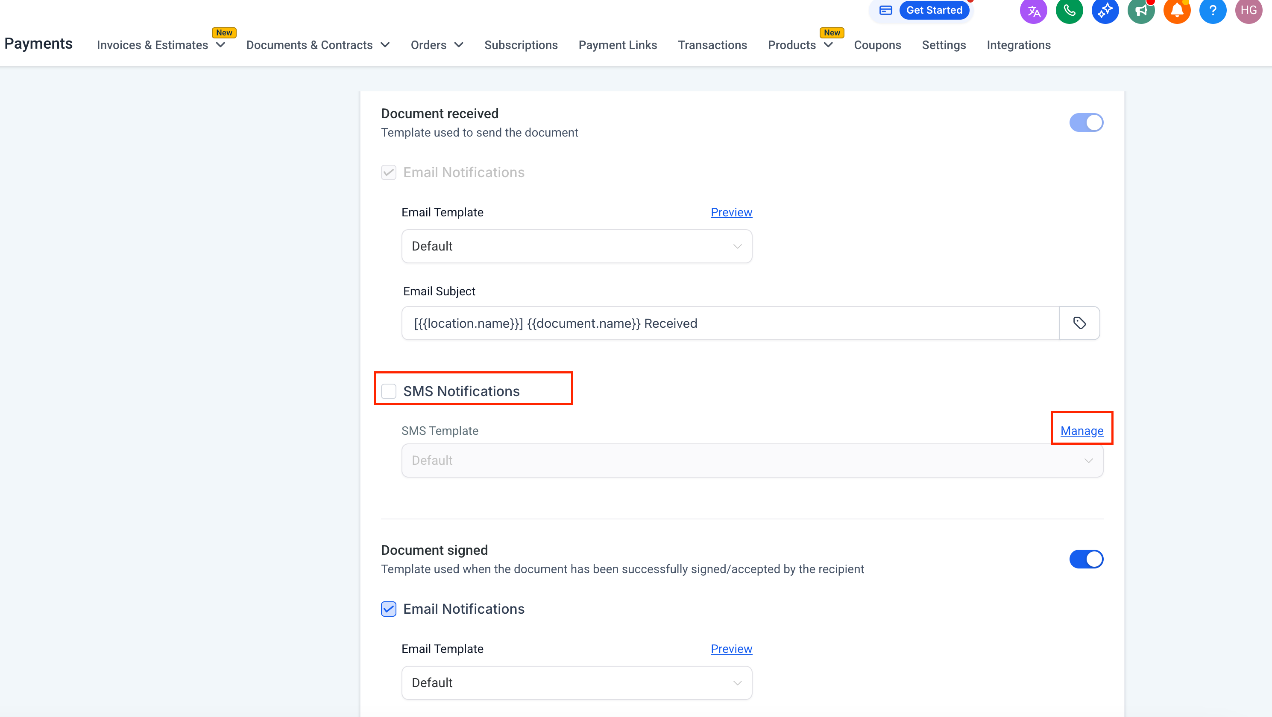The height and width of the screenshot is (717, 1272).
Task: Click the Get Started button
Action: pos(934,10)
